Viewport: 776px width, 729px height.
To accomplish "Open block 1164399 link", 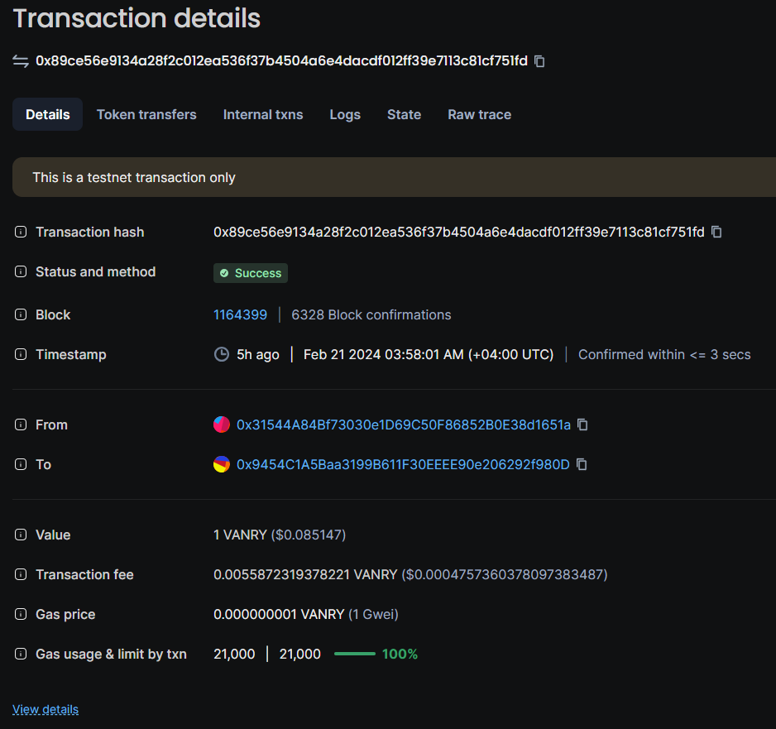I will (x=240, y=314).
